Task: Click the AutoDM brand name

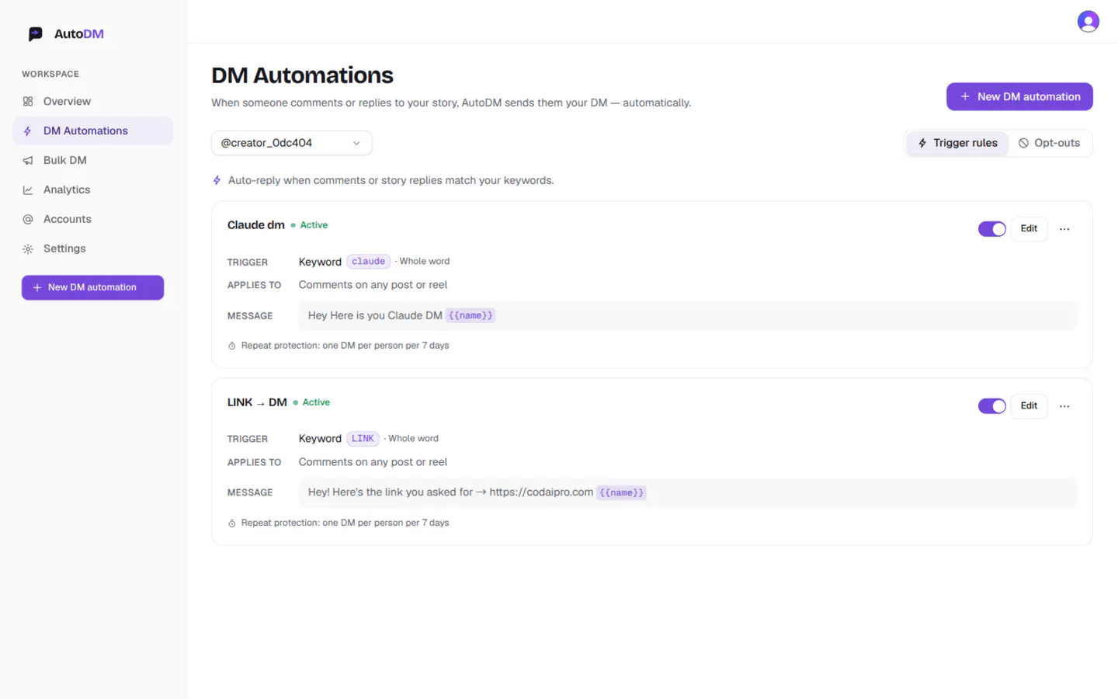Action: point(79,34)
